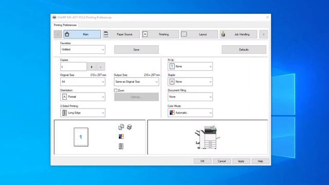This screenshot has width=329, height=185.
Task: Click the Staple page icon
Action: pos(172,82)
